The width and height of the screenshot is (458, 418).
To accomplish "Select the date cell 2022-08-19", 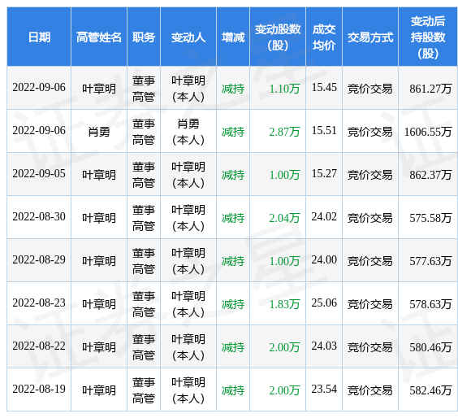I will (x=39, y=389).
